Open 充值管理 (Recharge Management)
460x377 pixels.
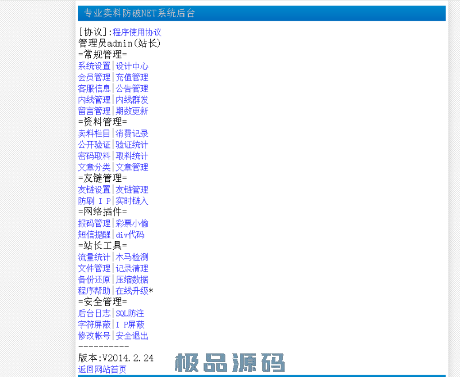click(x=132, y=77)
